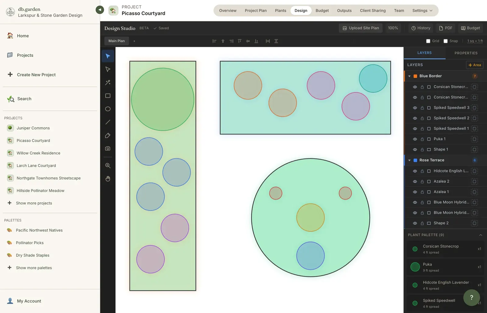Align selected objects to right edge

coord(231,41)
